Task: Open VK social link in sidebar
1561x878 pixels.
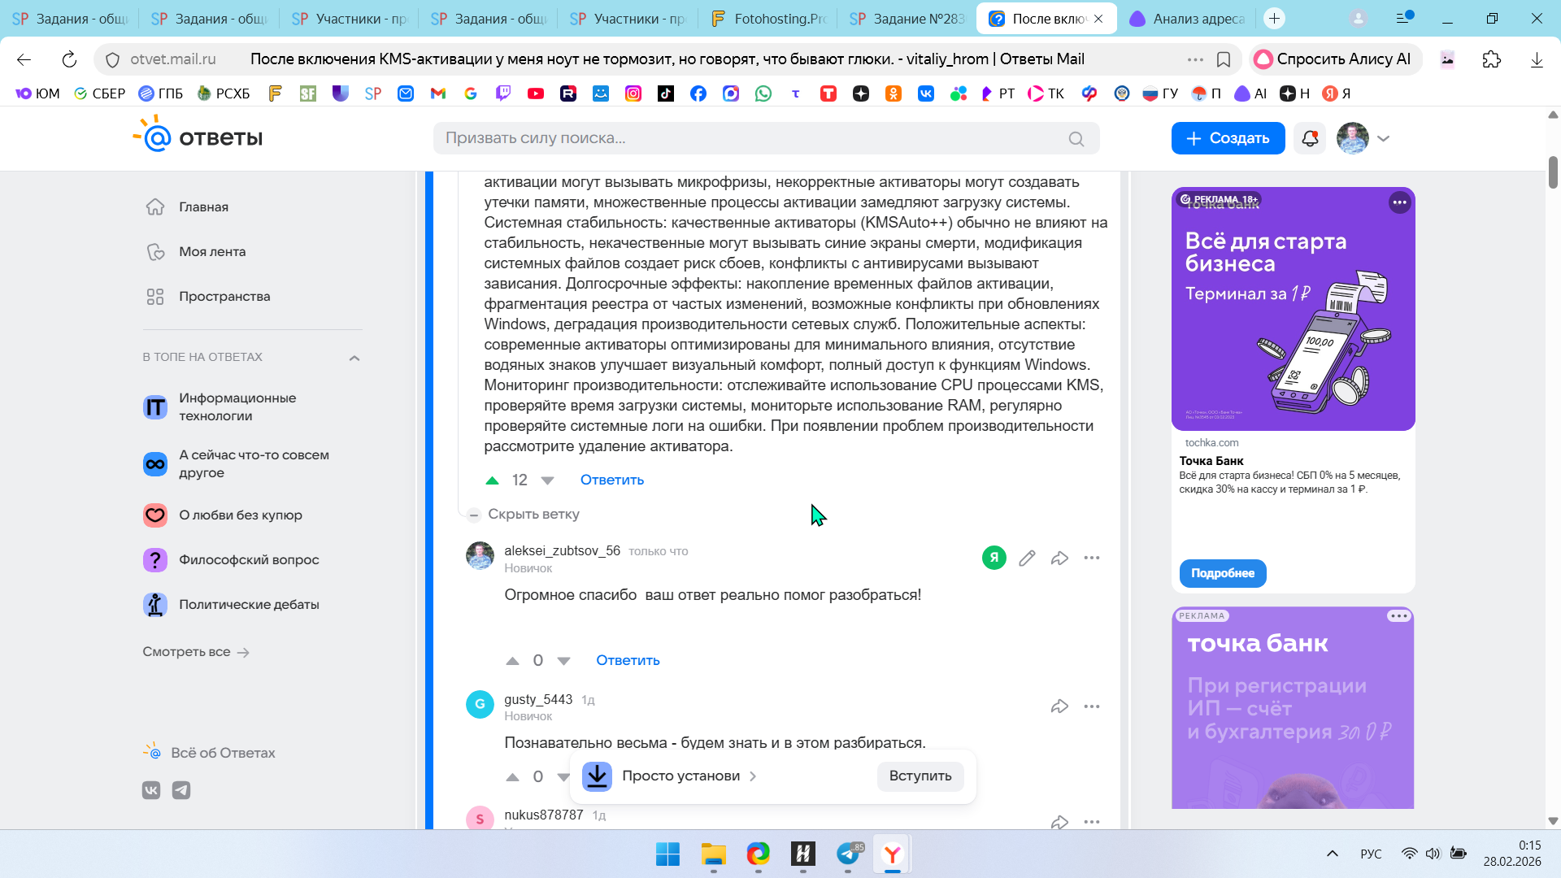Action: (x=151, y=790)
